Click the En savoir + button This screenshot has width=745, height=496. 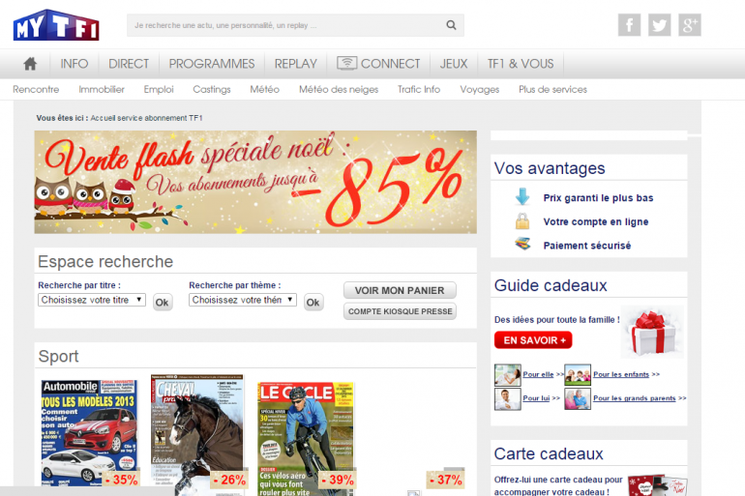pos(533,339)
